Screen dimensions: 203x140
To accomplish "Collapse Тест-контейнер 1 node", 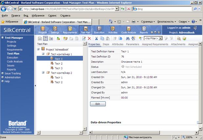I will tap(43, 54).
